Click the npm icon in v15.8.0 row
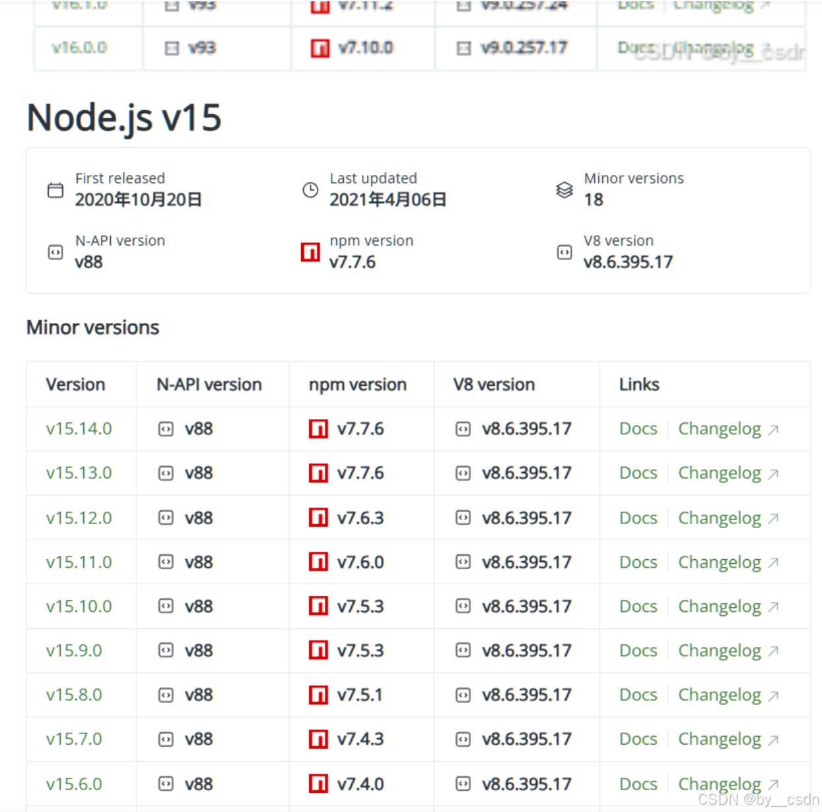The width and height of the screenshot is (822, 812). click(x=318, y=695)
